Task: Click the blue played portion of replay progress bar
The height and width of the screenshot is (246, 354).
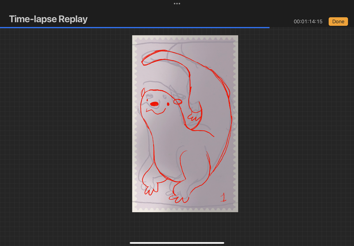Action: pos(133,27)
